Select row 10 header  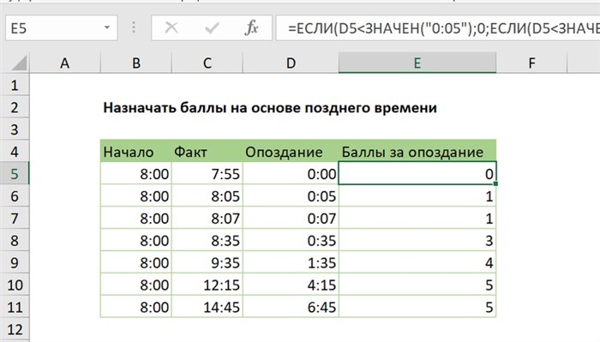[x=15, y=285]
